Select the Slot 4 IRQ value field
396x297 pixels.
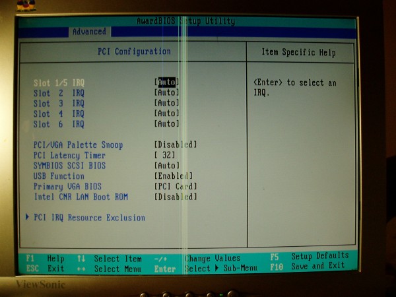click(167, 114)
